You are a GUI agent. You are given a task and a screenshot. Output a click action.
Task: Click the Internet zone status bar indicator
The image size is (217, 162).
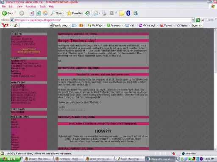(189, 154)
